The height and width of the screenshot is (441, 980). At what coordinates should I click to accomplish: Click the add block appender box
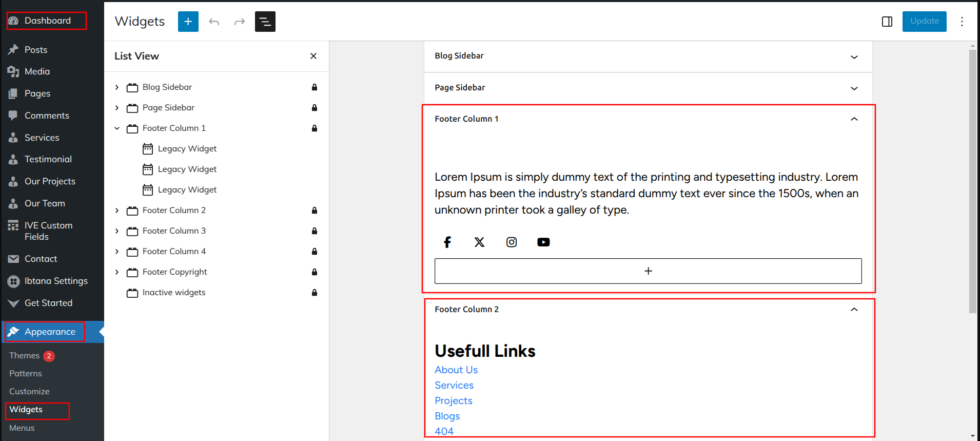[x=648, y=271]
